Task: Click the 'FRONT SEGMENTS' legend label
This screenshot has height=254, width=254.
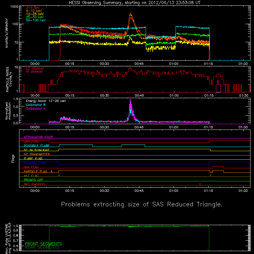Action: pos(43,244)
